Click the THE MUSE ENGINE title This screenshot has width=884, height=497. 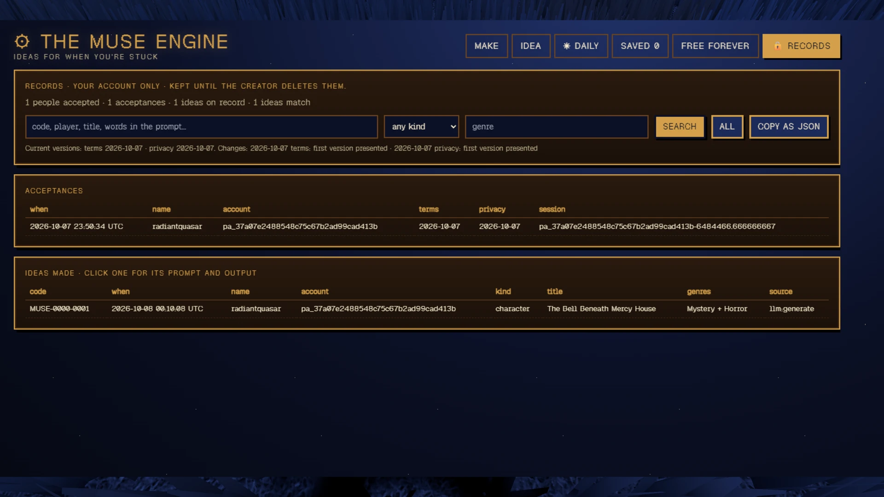coord(134,42)
